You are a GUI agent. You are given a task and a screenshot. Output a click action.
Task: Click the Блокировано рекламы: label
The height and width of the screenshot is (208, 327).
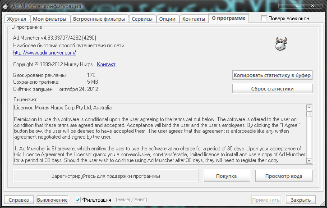pyautogui.click(x=40, y=75)
